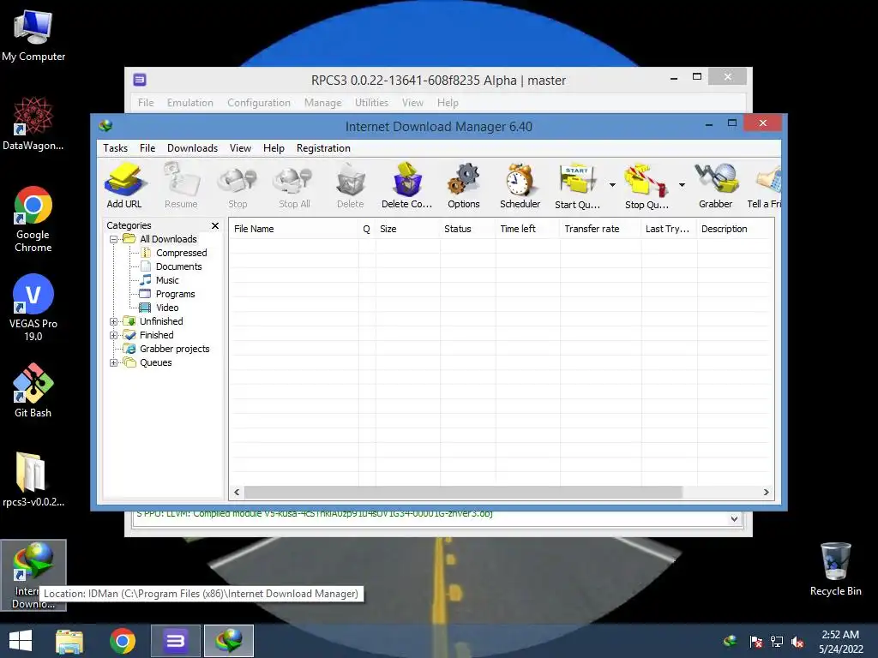This screenshot has width=878, height=658.
Task: Select Google Chrome desktop icon
Action: coord(33,219)
